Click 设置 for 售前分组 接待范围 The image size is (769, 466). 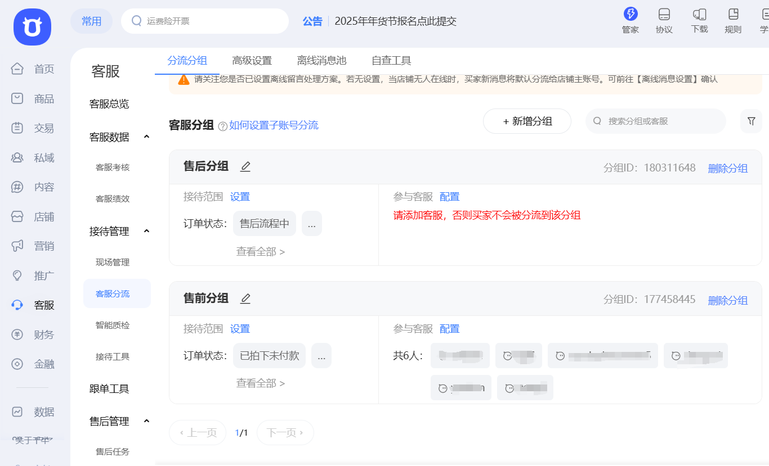pyautogui.click(x=240, y=329)
